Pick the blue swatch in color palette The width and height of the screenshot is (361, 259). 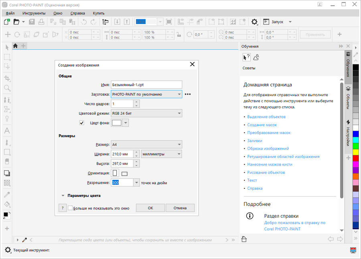(356, 134)
